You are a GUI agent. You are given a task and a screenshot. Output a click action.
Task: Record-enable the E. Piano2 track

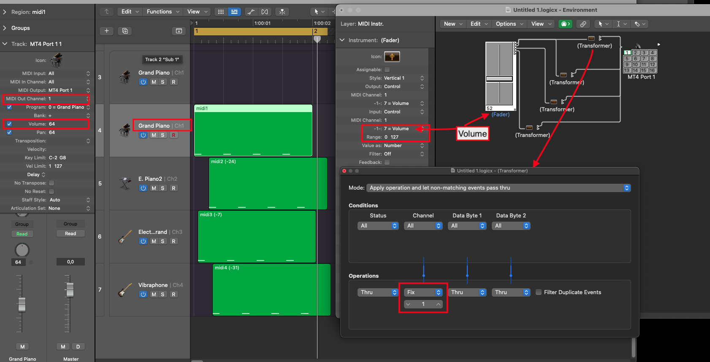coord(173,188)
